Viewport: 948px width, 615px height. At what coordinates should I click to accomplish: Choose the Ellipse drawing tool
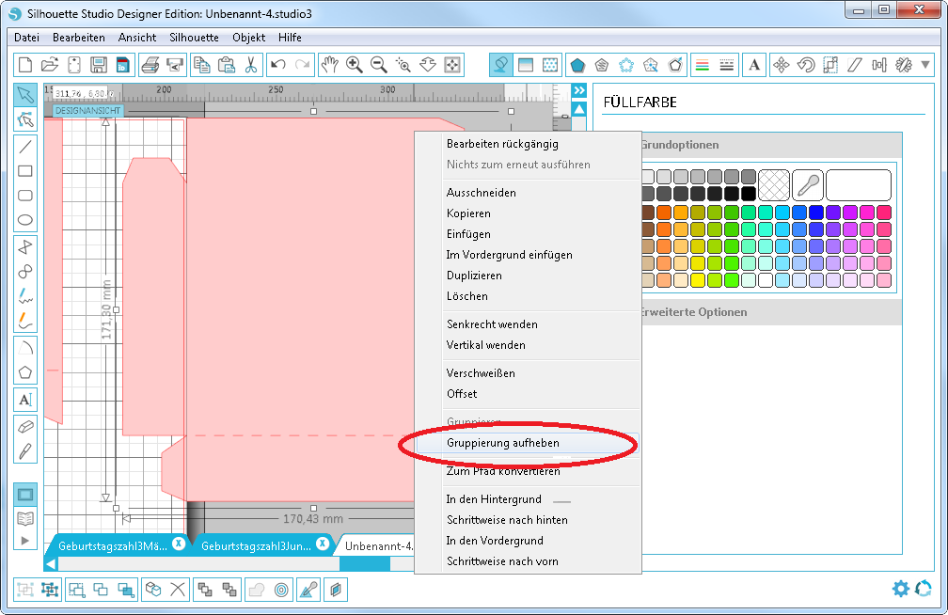(25, 220)
